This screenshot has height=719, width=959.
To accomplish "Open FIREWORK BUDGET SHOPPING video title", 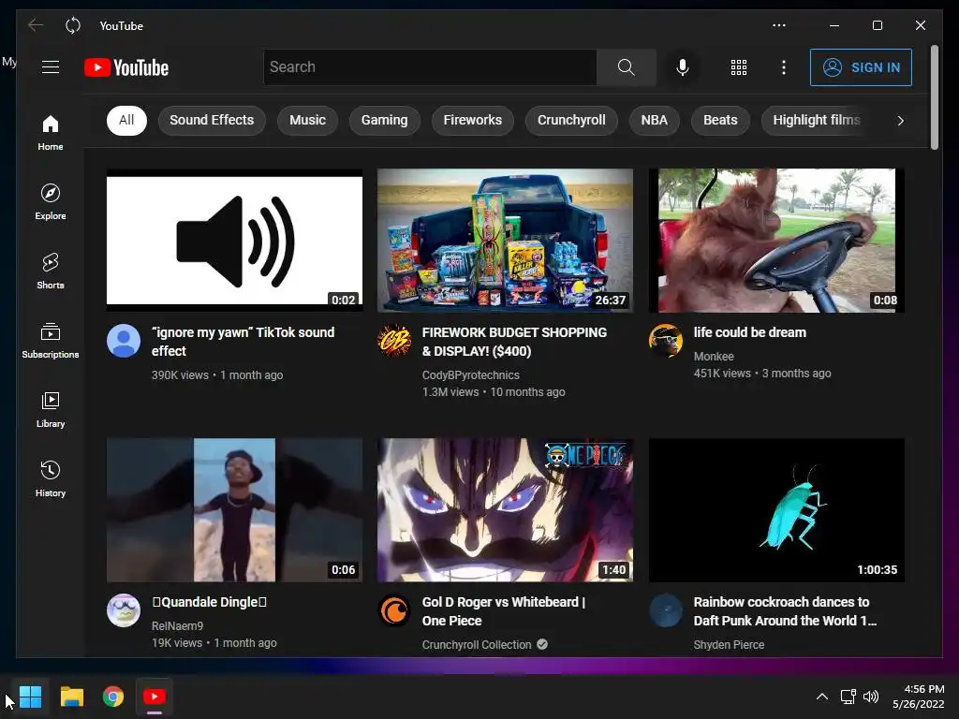I will [514, 342].
